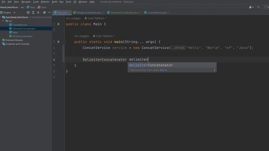Open the Build menu
The image size is (269, 151).
click(54, 2)
